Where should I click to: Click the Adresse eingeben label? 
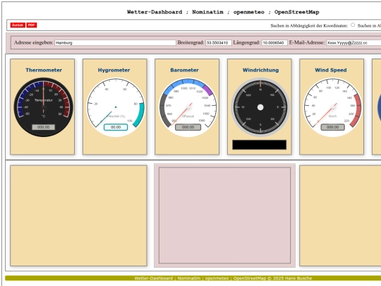34,42
